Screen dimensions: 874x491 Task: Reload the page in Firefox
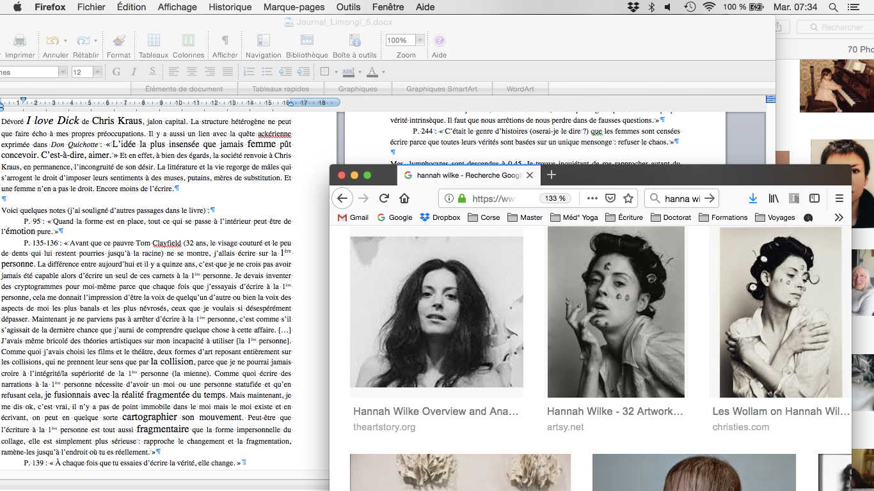tap(384, 198)
